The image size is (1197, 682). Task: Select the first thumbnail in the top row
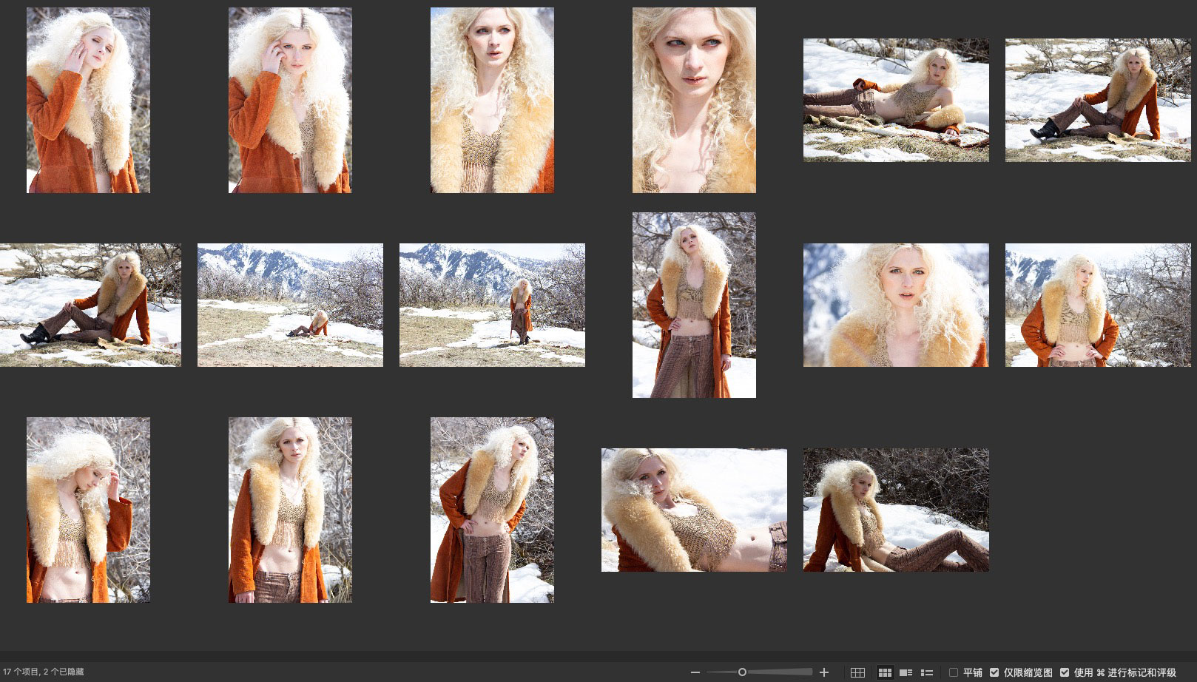[x=88, y=100]
